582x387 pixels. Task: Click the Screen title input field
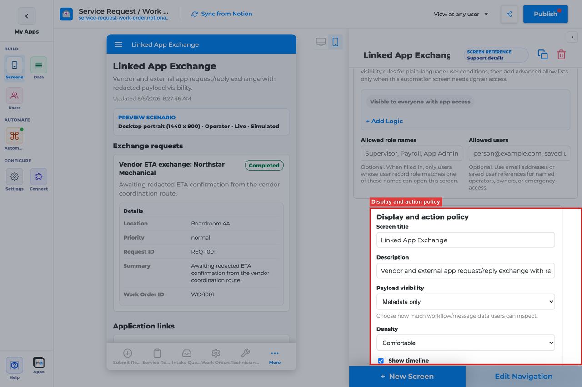[466, 240]
